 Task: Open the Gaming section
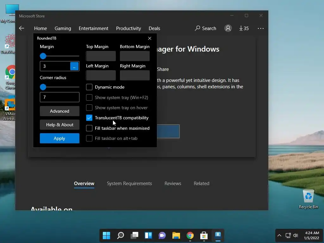(x=63, y=28)
